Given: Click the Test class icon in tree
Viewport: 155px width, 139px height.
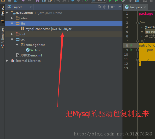Looking at the screenshot, I should coord(28,50).
